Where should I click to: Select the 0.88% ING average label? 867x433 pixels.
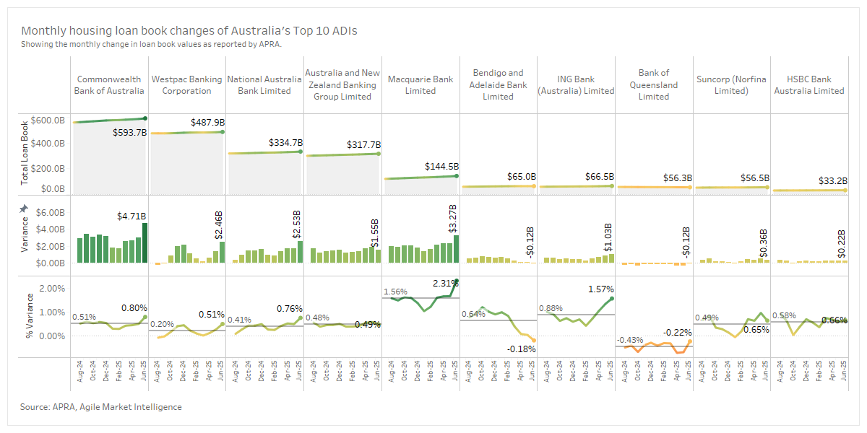coord(551,309)
